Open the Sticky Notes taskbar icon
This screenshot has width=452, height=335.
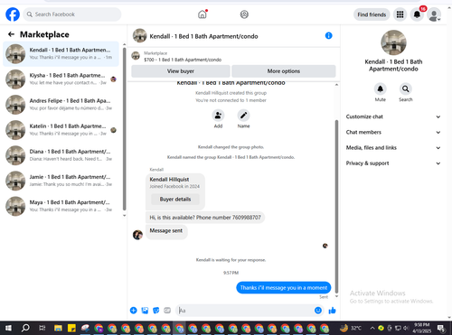coord(71,328)
